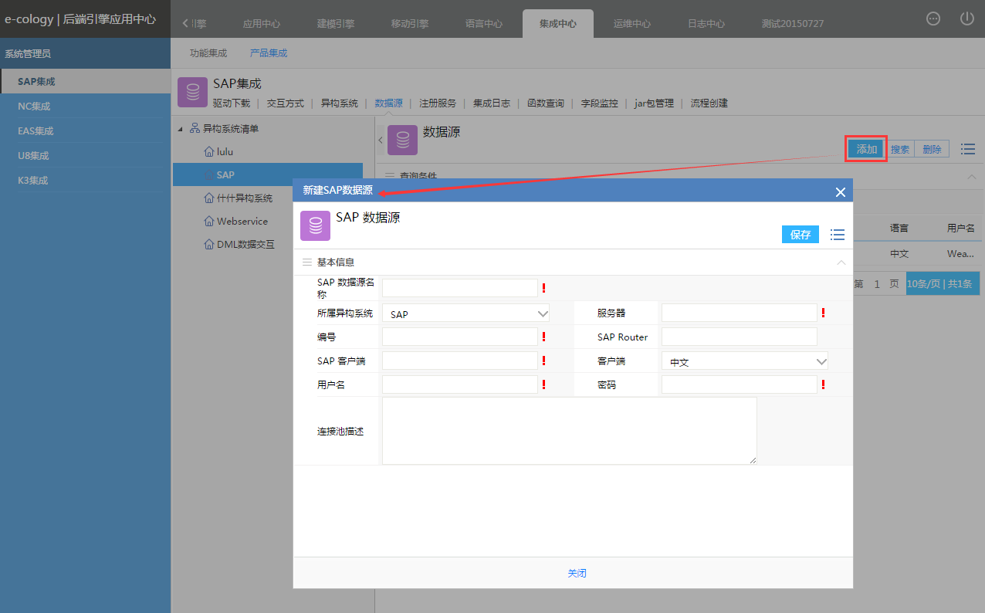Click the 用户名 input field
The width and height of the screenshot is (985, 613).
pos(460,384)
